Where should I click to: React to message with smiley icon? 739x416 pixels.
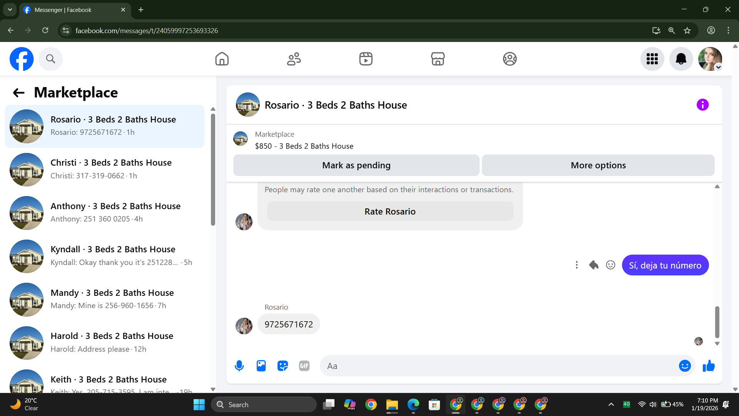click(x=610, y=265)
